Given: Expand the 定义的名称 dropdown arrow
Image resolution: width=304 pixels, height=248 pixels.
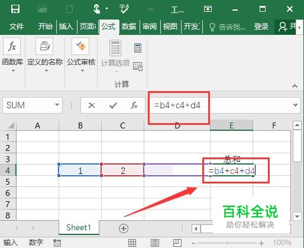Looking at the screenshot, I should coord(46,70).
